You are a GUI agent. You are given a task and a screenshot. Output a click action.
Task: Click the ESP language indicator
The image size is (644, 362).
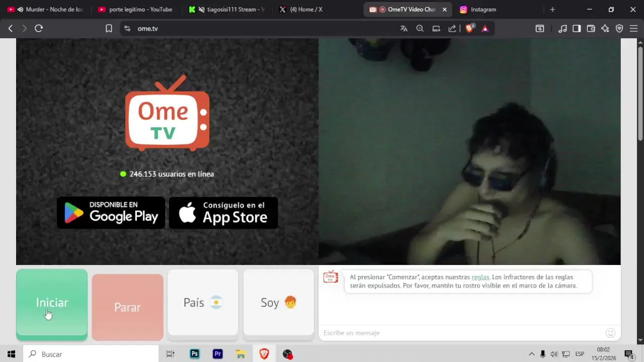(x=580, y=354)
